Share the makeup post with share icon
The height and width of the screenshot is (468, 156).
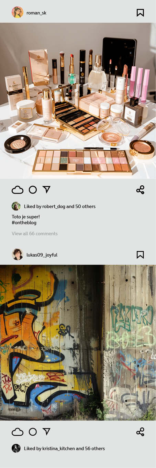pyautogui.click(x=140, y=190)
